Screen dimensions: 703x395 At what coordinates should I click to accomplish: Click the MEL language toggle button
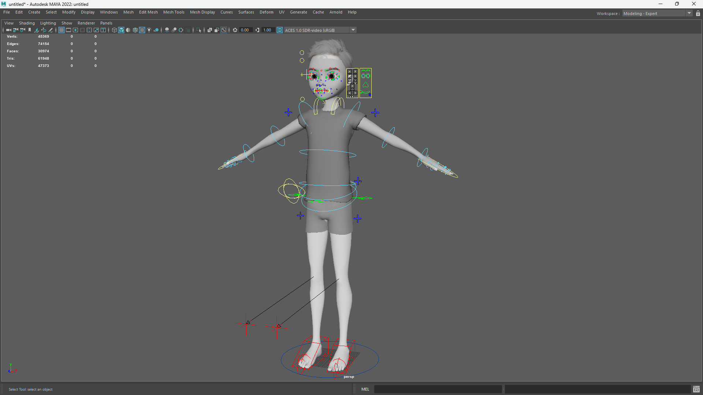coord(365,389)
